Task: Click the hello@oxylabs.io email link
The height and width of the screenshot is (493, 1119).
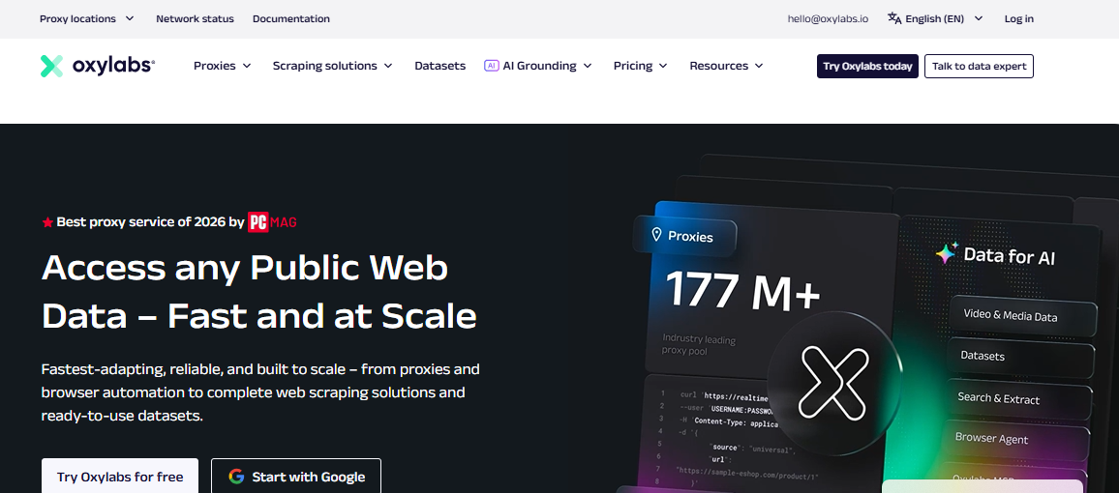Action: click(828, 18)
